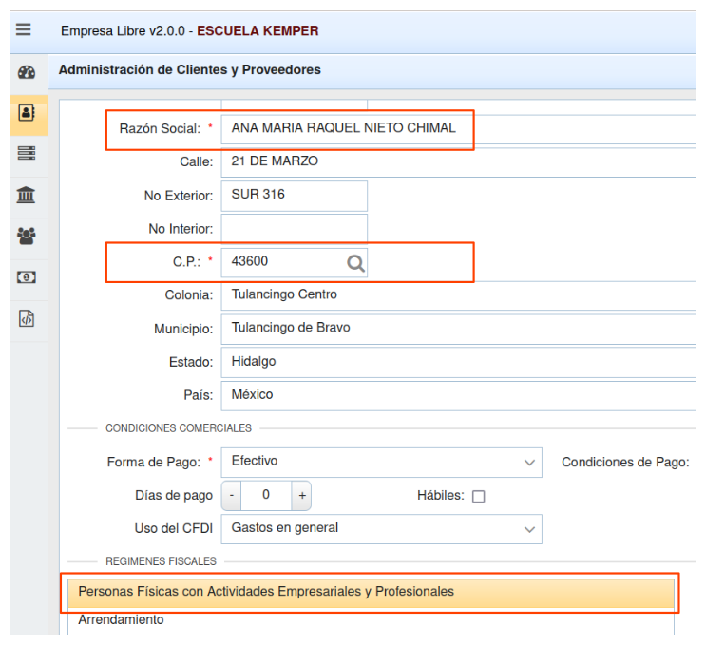Decrease Días de pago with minus button
This screenshot has width=706, height=645.
coord(232,496)
